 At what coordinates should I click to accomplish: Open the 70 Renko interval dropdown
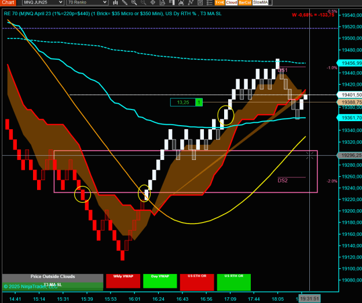[87, 2]
